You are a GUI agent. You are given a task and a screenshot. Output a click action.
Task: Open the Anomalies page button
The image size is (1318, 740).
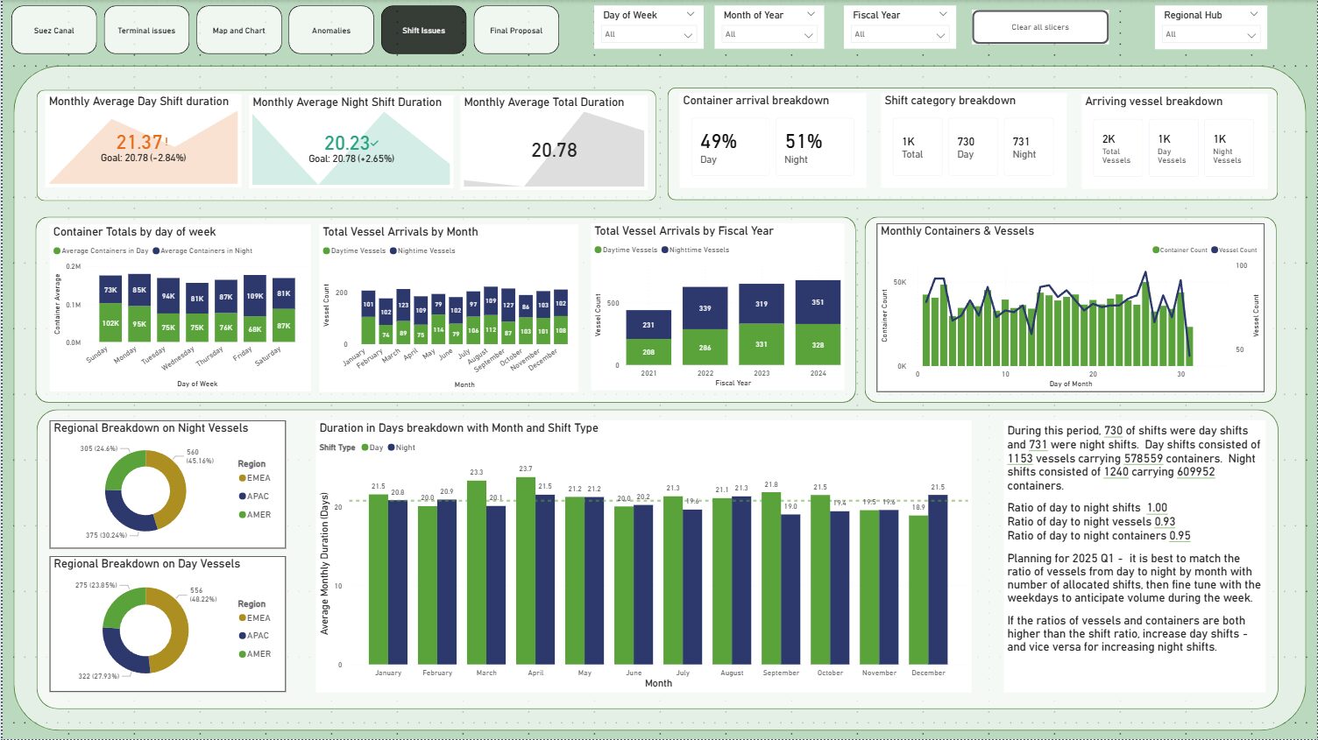pyautogui.click(x=331, y=30)
